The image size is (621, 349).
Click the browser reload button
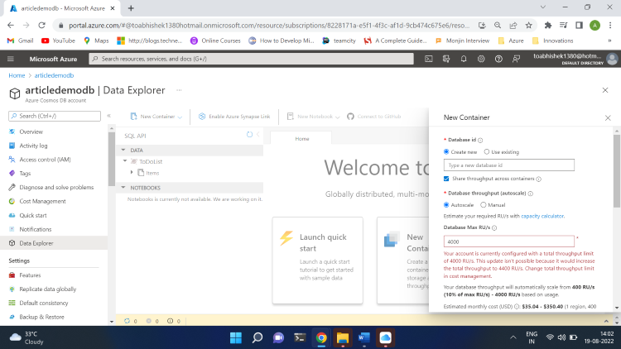(x=42, y=26)
